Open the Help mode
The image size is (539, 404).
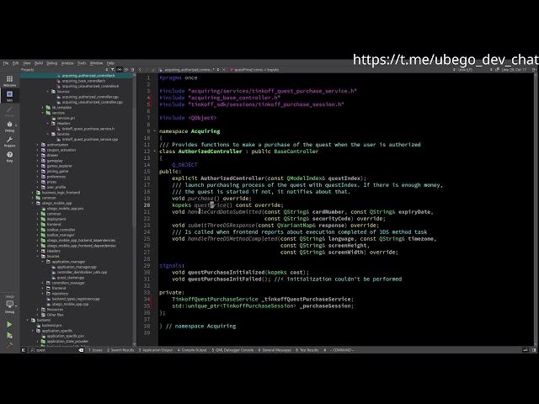click(9, 157)
